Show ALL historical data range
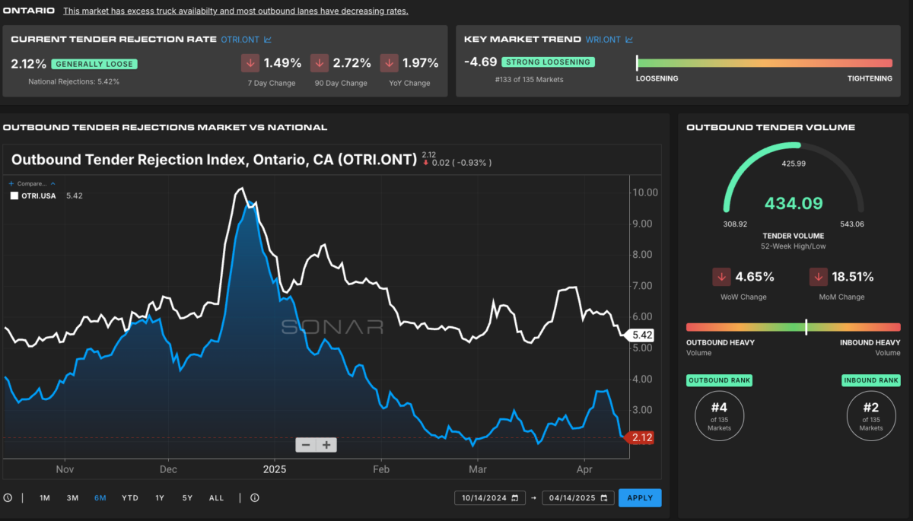 (x=217, y=498)
